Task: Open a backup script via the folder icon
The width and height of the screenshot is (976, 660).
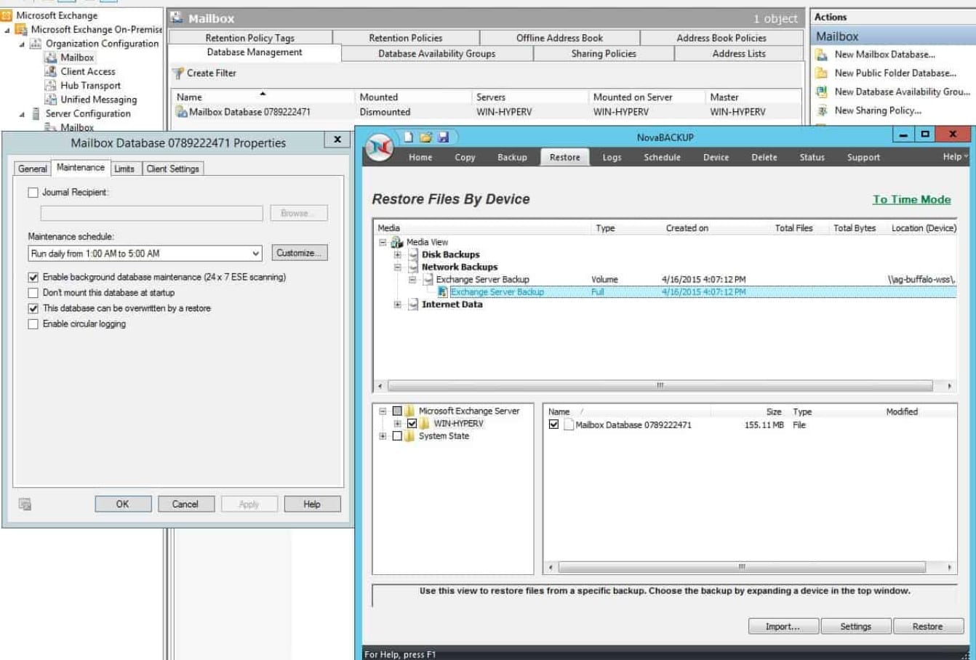Action: pos(425,137)
